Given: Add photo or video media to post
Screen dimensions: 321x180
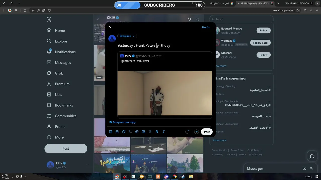Looking at the screenshot, I should [x=111, y=132].
